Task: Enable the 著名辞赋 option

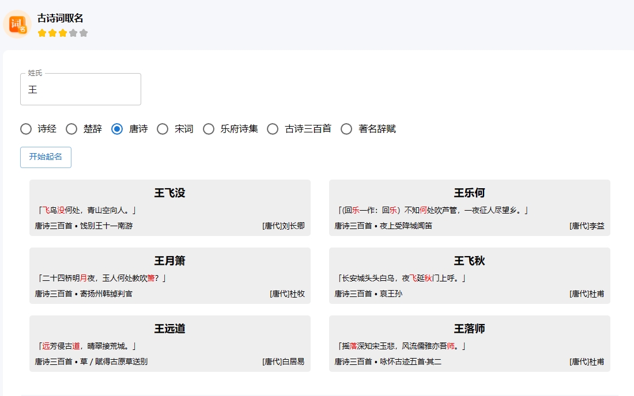Action: (x=346, y=129)
